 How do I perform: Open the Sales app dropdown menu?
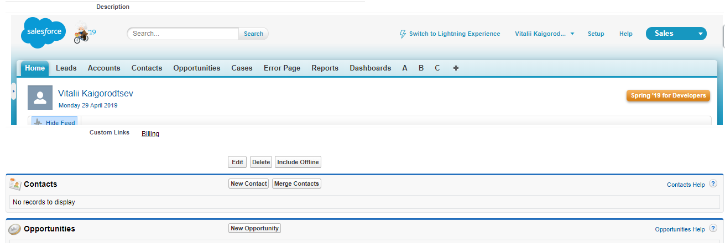(676, 34)
